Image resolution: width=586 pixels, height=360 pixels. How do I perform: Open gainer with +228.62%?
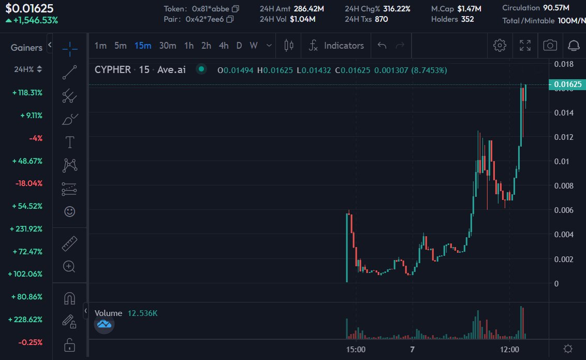coord(25,320)
